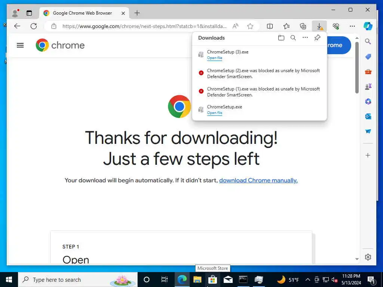Close the Google Chrome Web Browser tab
Screen dimensions: 383x287
click(x=123, y=13)
